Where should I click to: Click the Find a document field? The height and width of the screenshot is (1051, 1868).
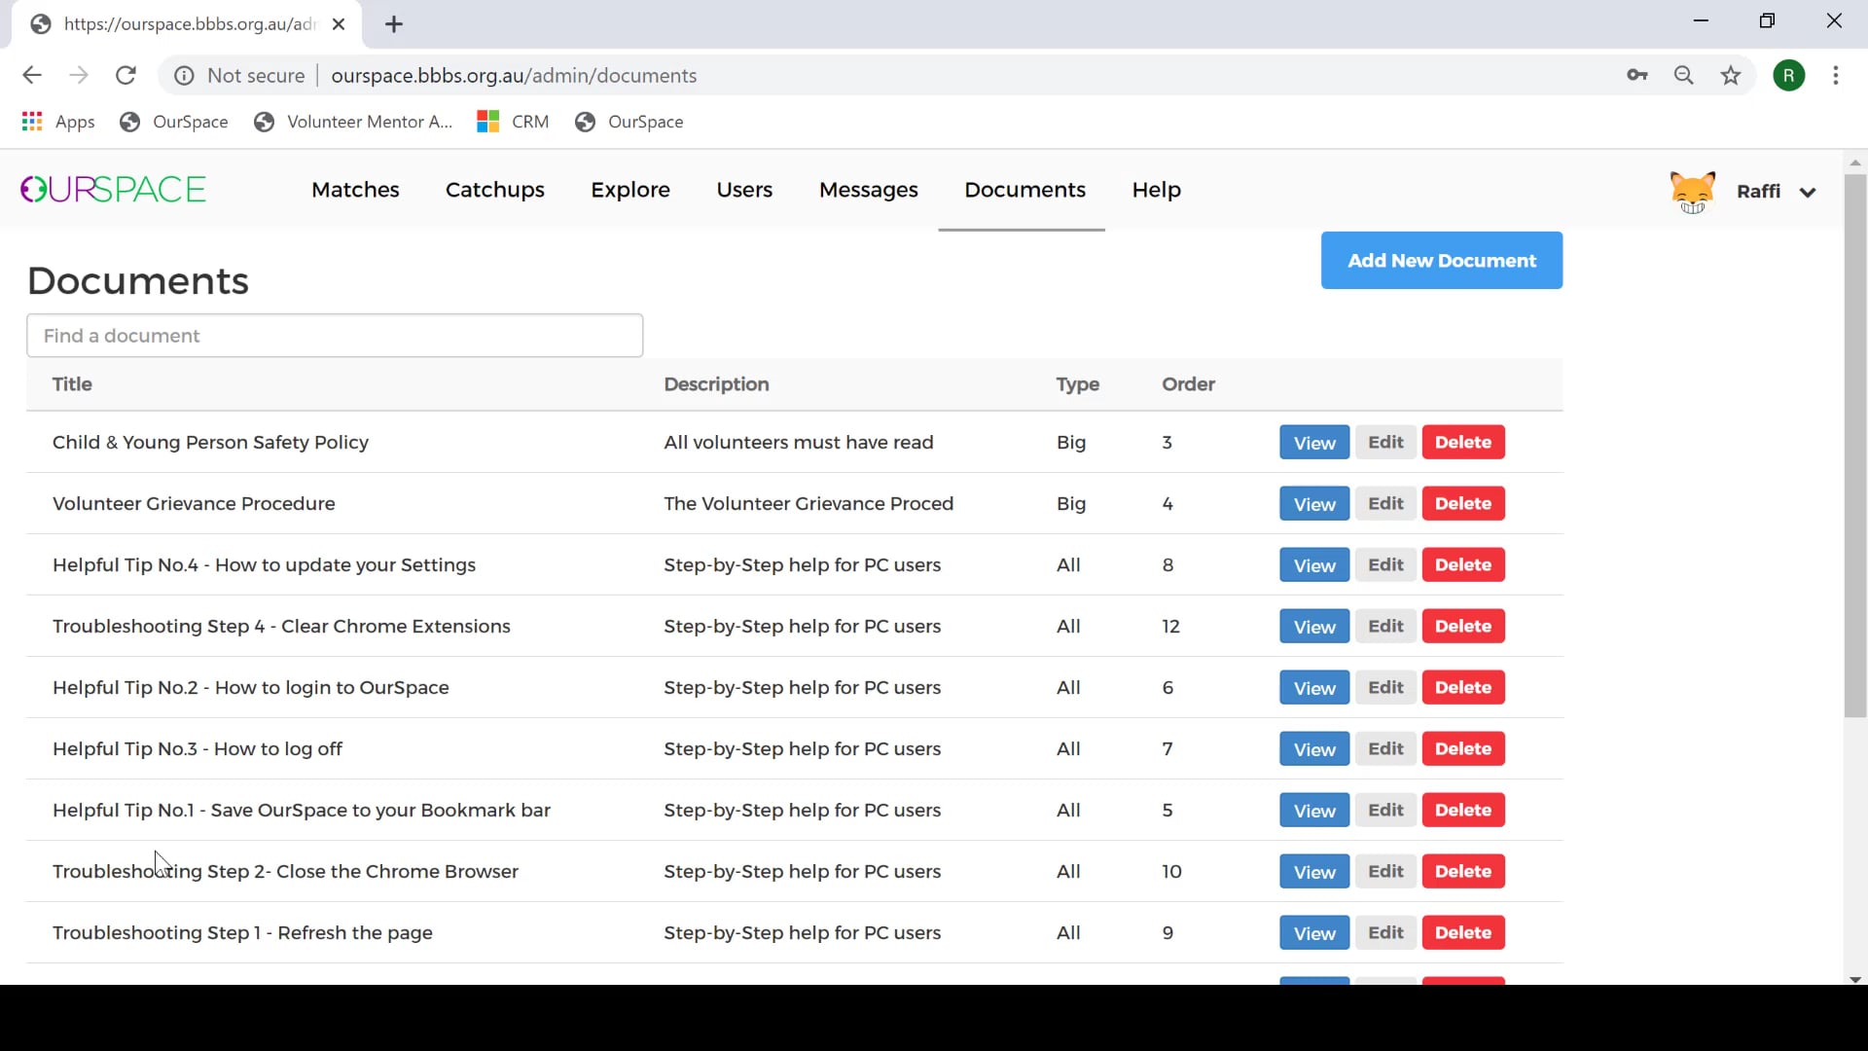[x=335, y=336]
